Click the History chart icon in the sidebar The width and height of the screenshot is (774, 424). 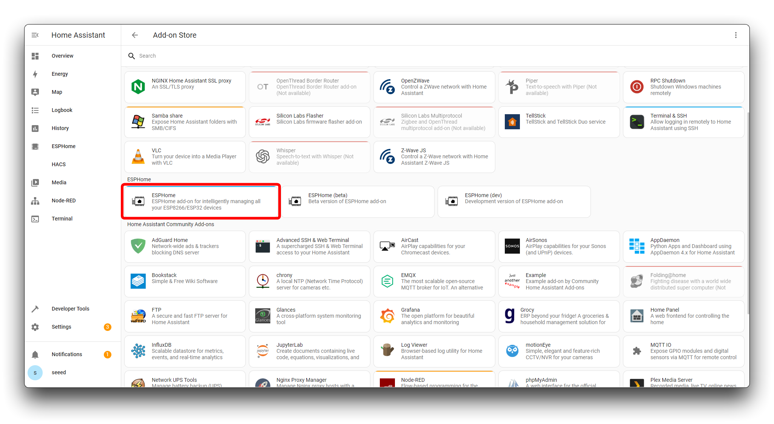coord(35,128)
